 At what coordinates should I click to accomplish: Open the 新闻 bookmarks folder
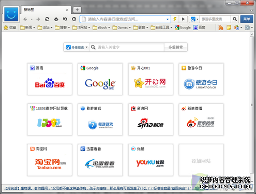(27, 27)
